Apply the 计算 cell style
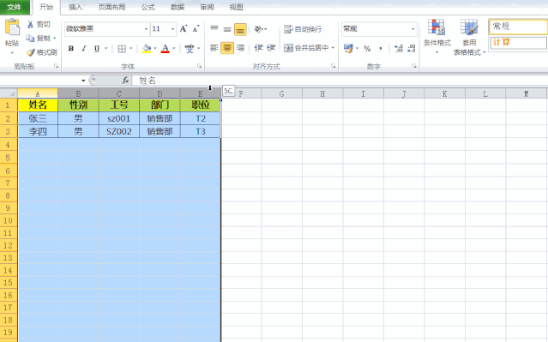The image size is (548, 342). pos(518,43)
